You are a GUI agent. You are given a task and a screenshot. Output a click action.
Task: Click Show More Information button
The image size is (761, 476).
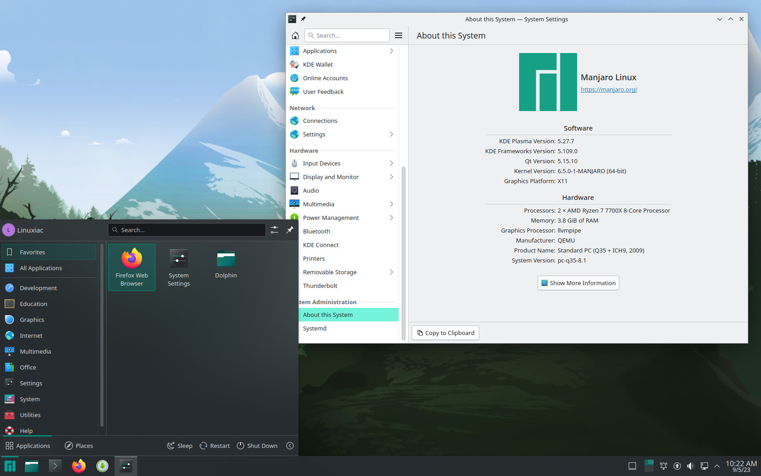(578, 283)
